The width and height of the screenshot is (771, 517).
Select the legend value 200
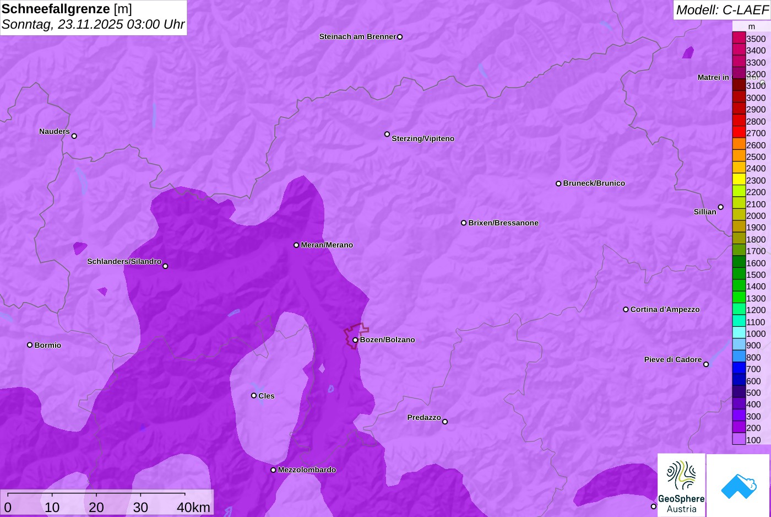click(x=754, y=428)
